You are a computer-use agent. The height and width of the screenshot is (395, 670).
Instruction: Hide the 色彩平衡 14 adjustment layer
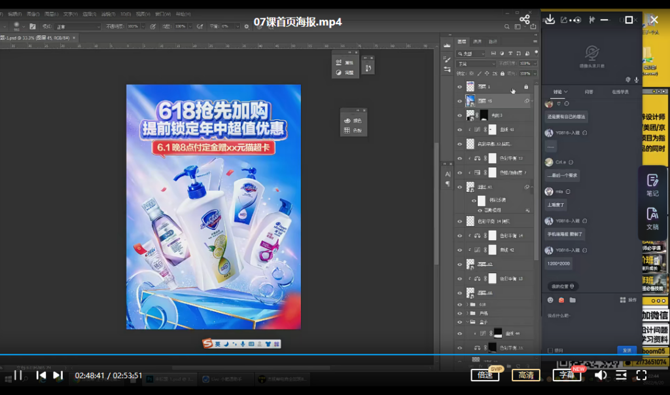(x=460, y=236)
